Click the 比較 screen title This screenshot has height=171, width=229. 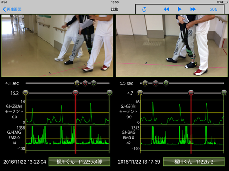tap(114, 9)
